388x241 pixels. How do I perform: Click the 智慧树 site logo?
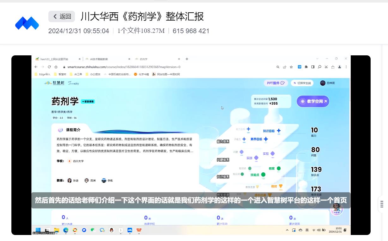click(54, 83)
